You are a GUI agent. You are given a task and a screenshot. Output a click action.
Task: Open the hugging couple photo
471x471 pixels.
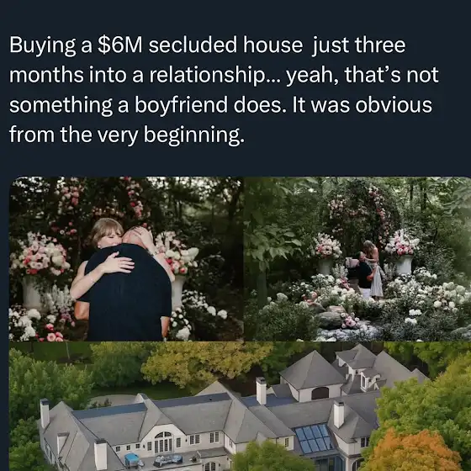(x=126, y=259)
